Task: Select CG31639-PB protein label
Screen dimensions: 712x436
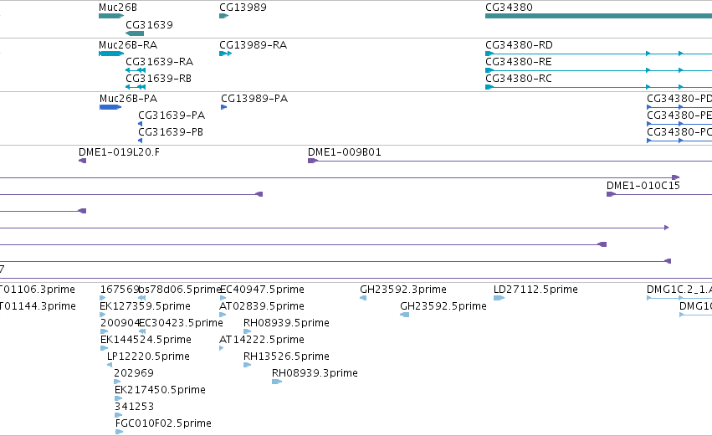Action: [171, 131]
